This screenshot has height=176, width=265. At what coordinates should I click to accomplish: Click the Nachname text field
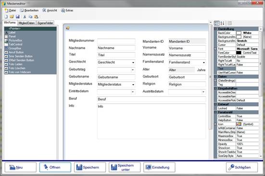tap(116, 48)
